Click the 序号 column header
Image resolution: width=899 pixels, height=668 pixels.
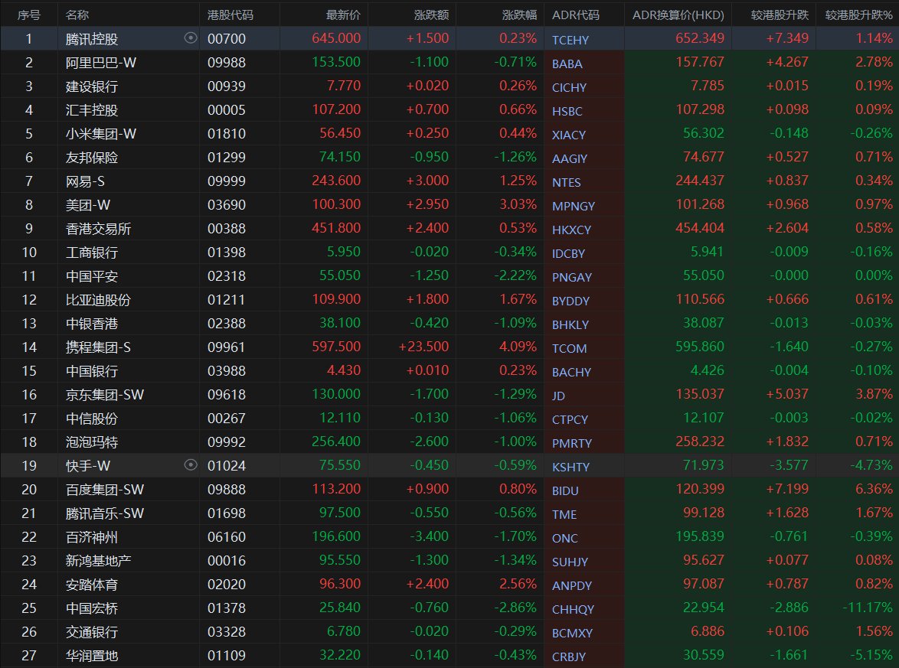tap(29, 15)
